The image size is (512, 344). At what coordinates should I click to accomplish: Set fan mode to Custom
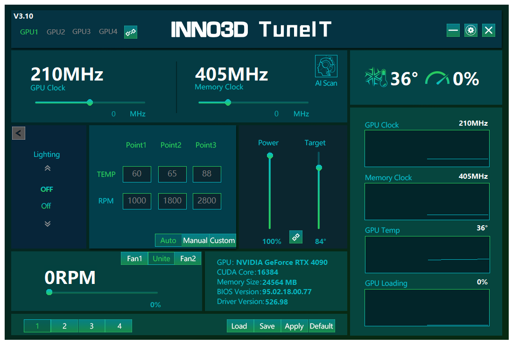222,240
